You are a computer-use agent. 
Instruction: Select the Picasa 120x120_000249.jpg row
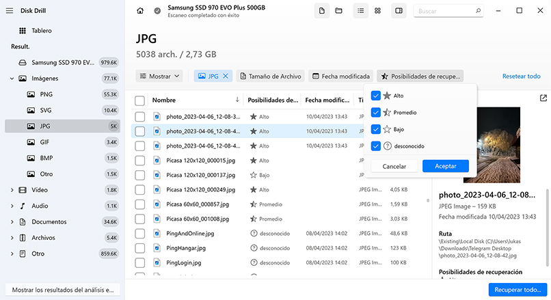tap(280, 190)
